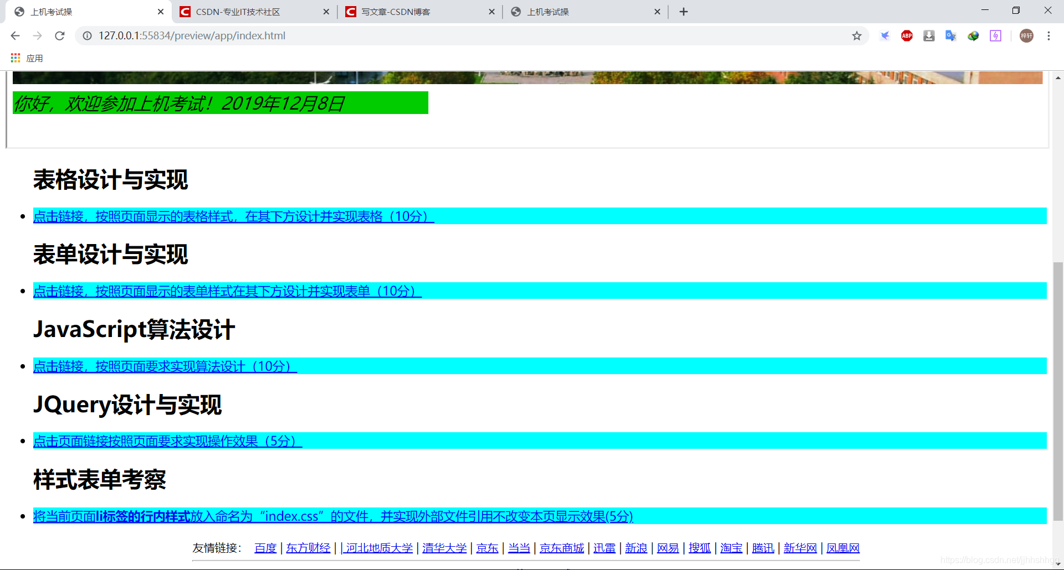Screen dimensions: 1064x570
Task: Open the table design task link
Action: 233,216
